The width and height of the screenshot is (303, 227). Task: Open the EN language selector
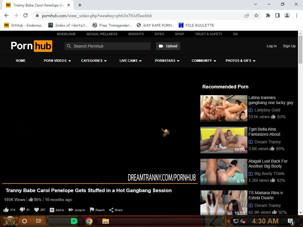(235, 34)
